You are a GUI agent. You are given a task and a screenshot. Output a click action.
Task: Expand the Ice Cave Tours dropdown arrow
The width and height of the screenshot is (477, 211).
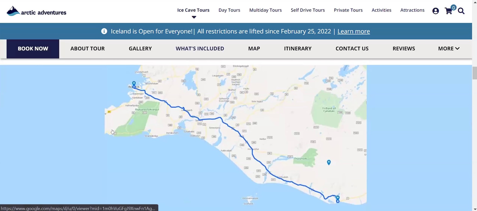194,17
